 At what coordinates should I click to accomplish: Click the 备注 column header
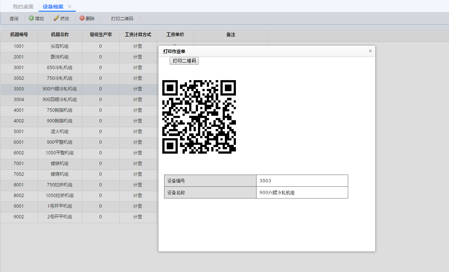pos(231,35)
